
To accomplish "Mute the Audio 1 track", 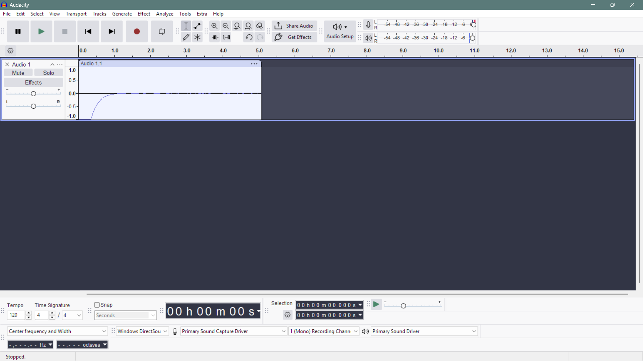I will coord(18,73).
